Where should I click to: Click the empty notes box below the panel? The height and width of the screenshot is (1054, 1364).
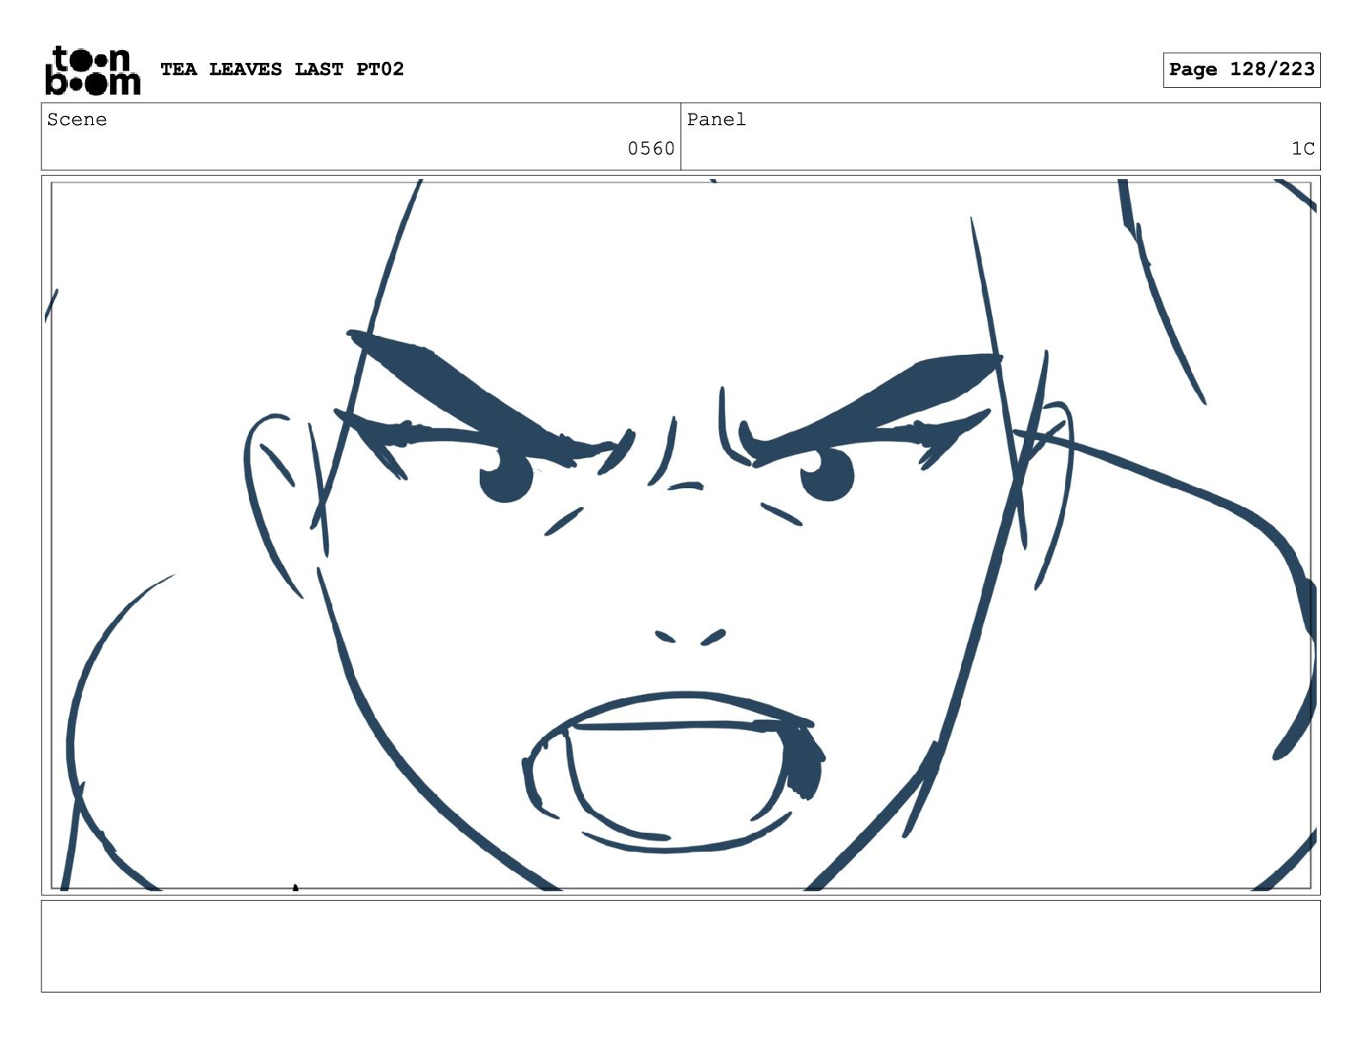pyautogui.click(x=680, y=946)
